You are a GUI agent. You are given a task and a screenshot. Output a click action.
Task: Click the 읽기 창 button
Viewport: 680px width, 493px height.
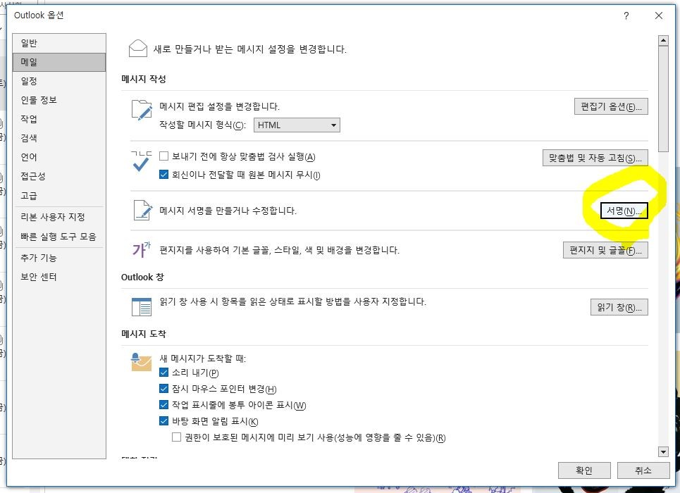coord(619,307)
